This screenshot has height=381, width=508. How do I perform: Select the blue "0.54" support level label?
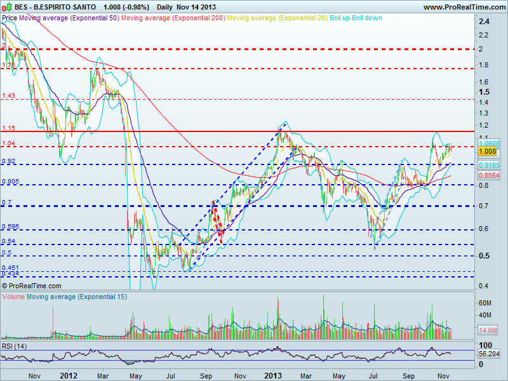click(8, 241)
